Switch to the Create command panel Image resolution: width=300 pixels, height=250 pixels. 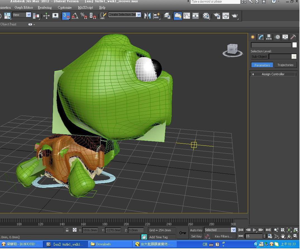click(x=253, y=37)
